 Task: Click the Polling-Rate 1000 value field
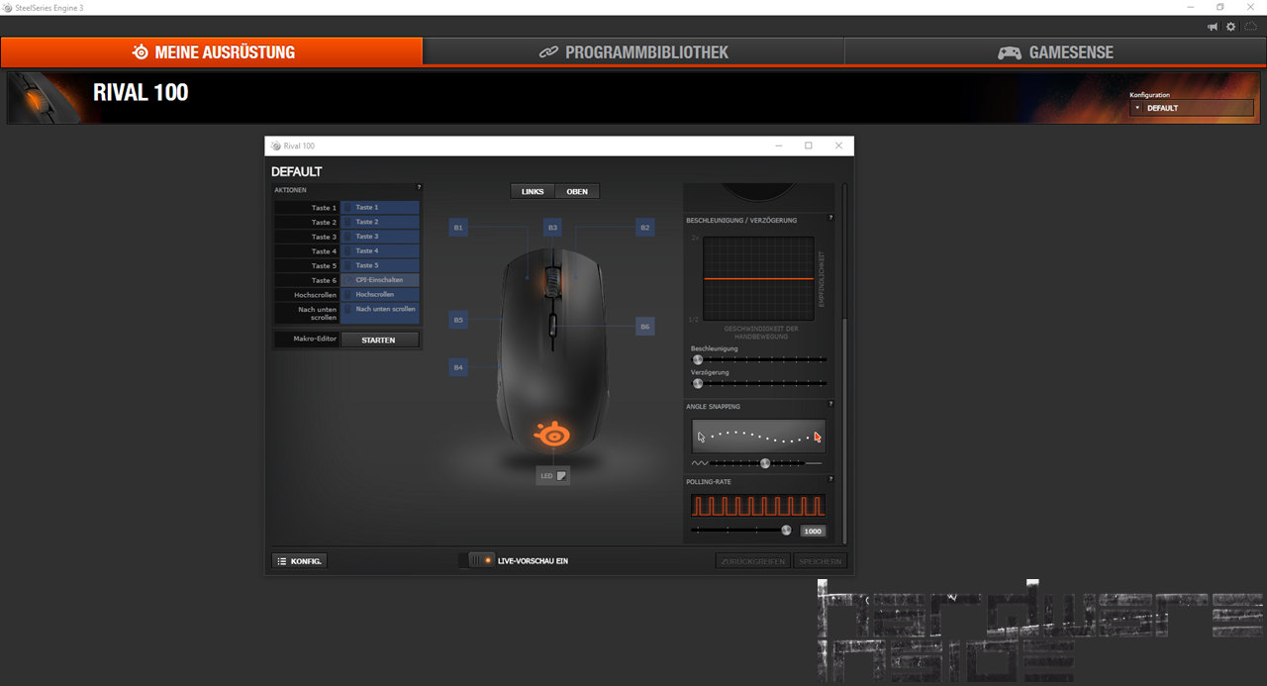pyautogui.click(x=813, y=532)
